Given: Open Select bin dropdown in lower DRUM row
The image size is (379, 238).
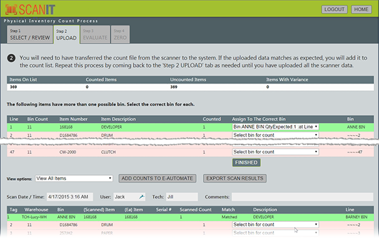Looking at the screenshot, I should click(275, 224).
